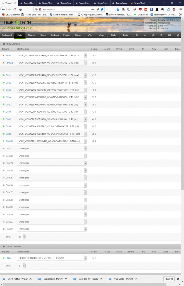184x286 pixels.
Task: Open Wild Bill torrent download options chevron
Action: [x=101, y=279]
